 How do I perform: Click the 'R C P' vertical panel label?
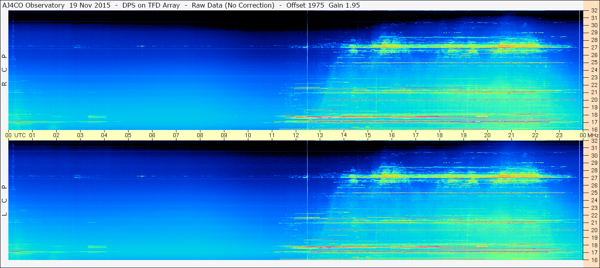pyautogui.click(x=4, y=70)
